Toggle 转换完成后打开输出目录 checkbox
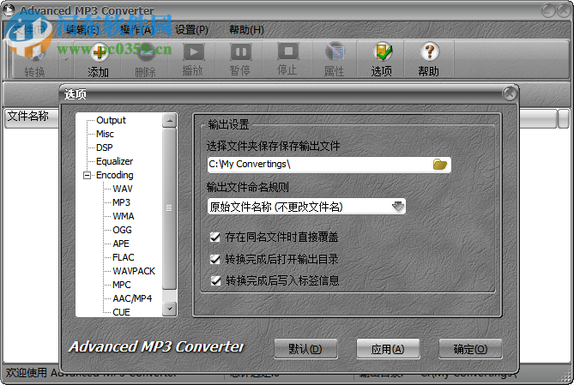574x385 pixels. click(x=215, y=259)
